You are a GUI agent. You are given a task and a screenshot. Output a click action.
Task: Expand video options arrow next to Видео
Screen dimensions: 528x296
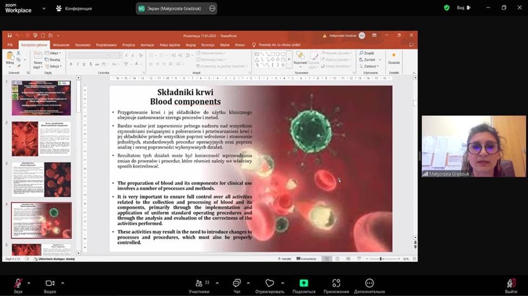[x=62, y=283]
